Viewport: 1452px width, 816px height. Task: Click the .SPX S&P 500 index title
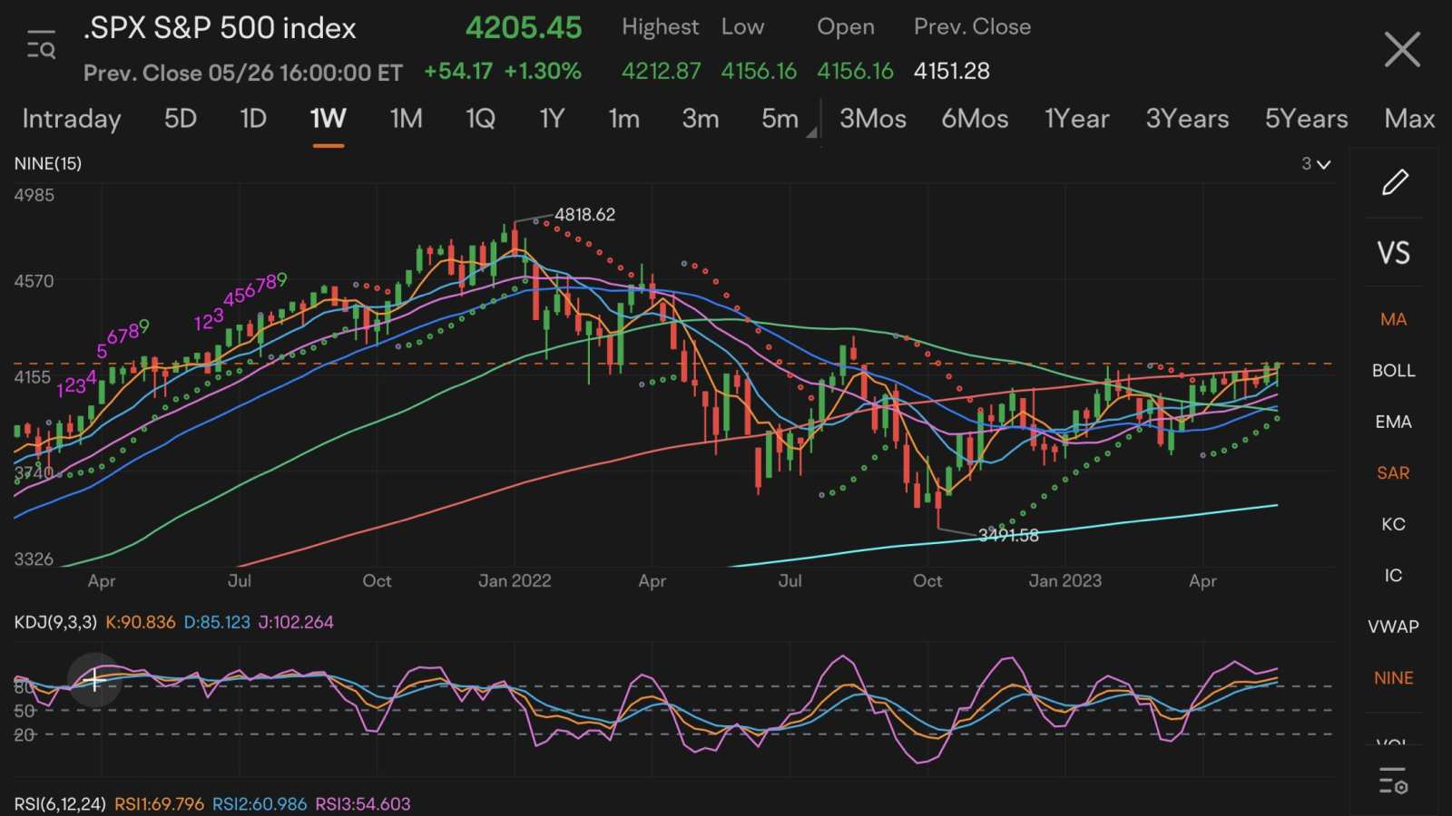tap(220, 28)
